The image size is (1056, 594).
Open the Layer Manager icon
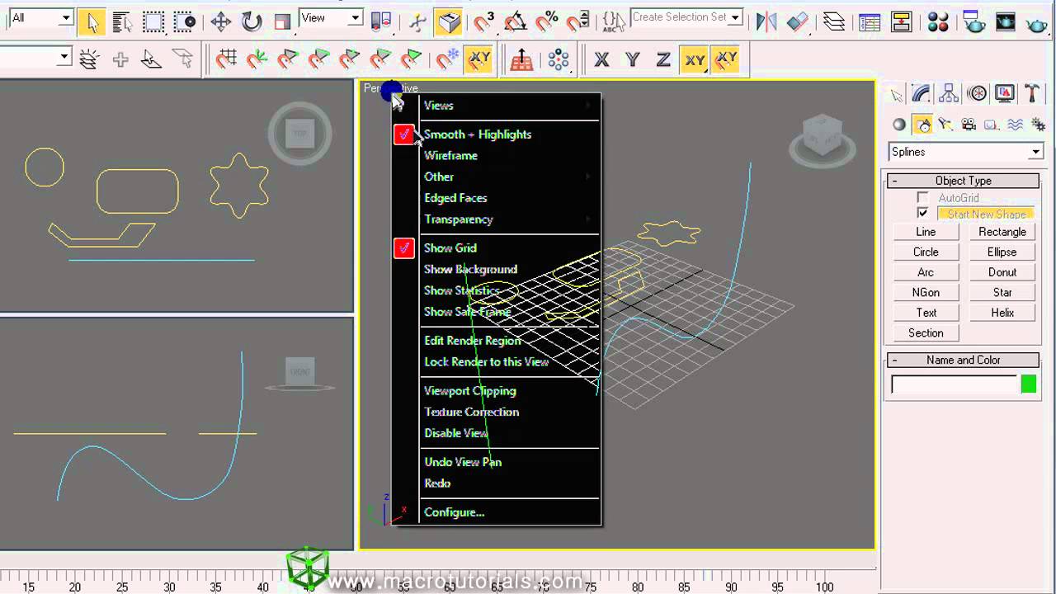point(834,22)
